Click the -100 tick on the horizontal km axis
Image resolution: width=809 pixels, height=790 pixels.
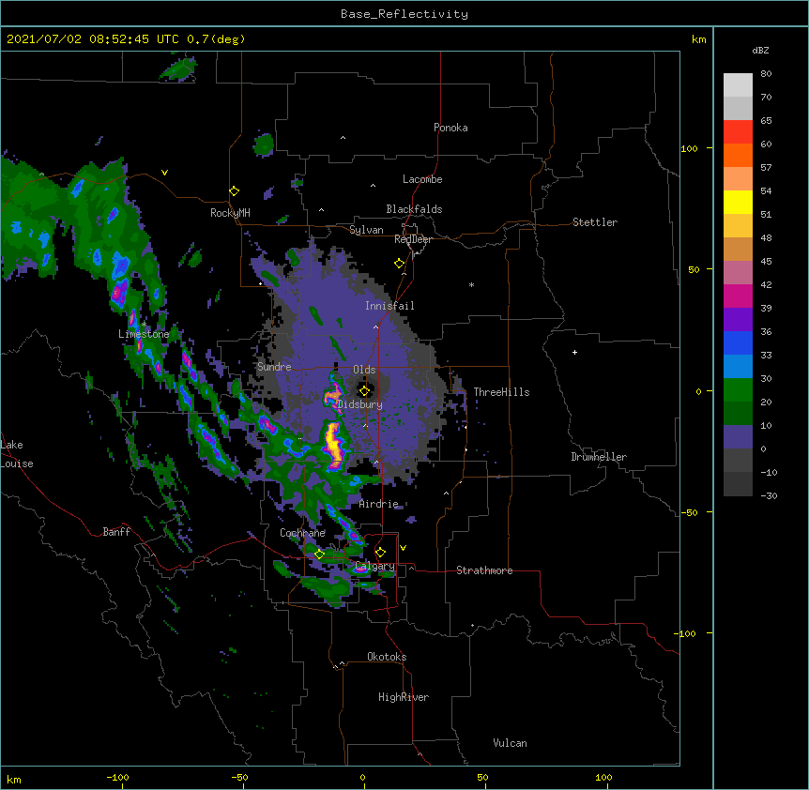pos(117,777)
